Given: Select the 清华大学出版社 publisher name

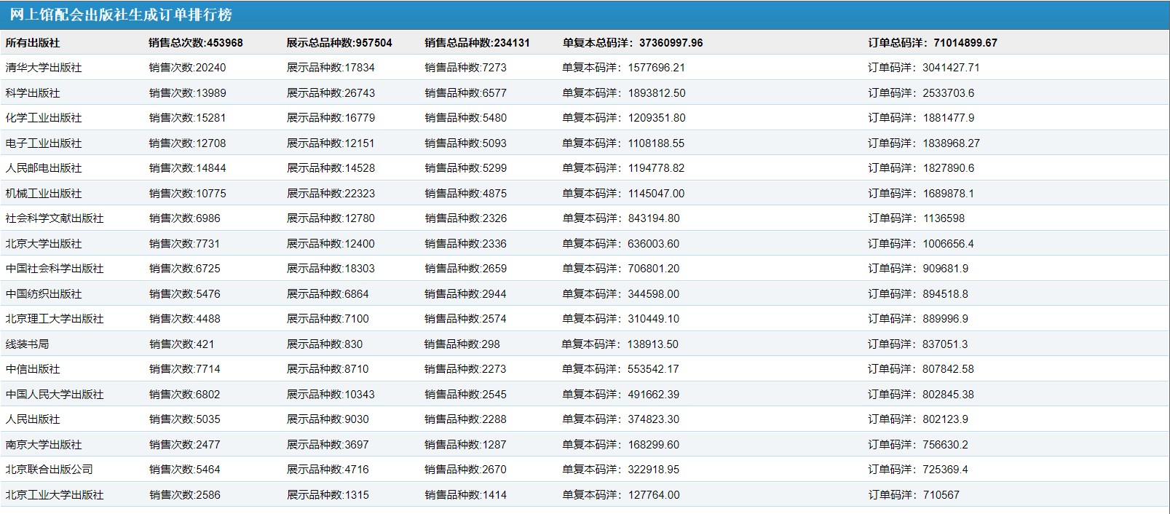Looking at the screenshot, I should tap(44, 68).
